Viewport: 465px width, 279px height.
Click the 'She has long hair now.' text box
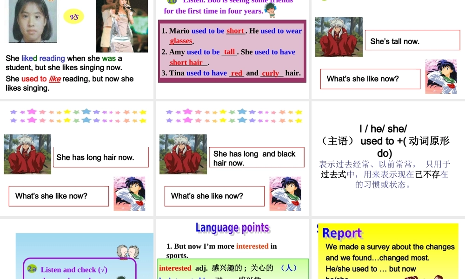[x=101, y=157]
